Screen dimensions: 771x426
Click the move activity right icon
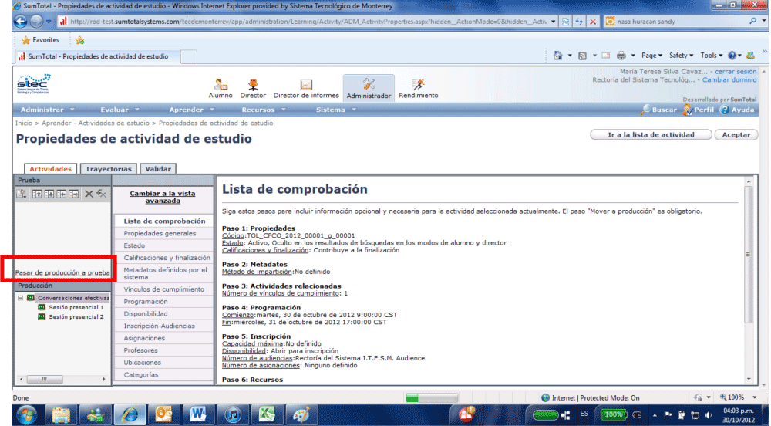(x=74, y=194)
